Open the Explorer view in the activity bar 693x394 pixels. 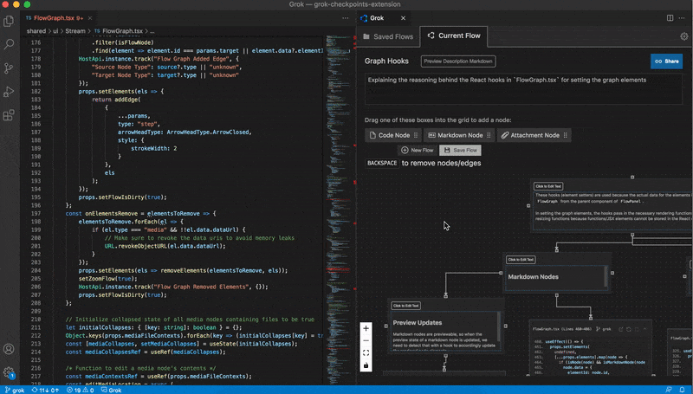pyautogui.click(x=9, y=21)
